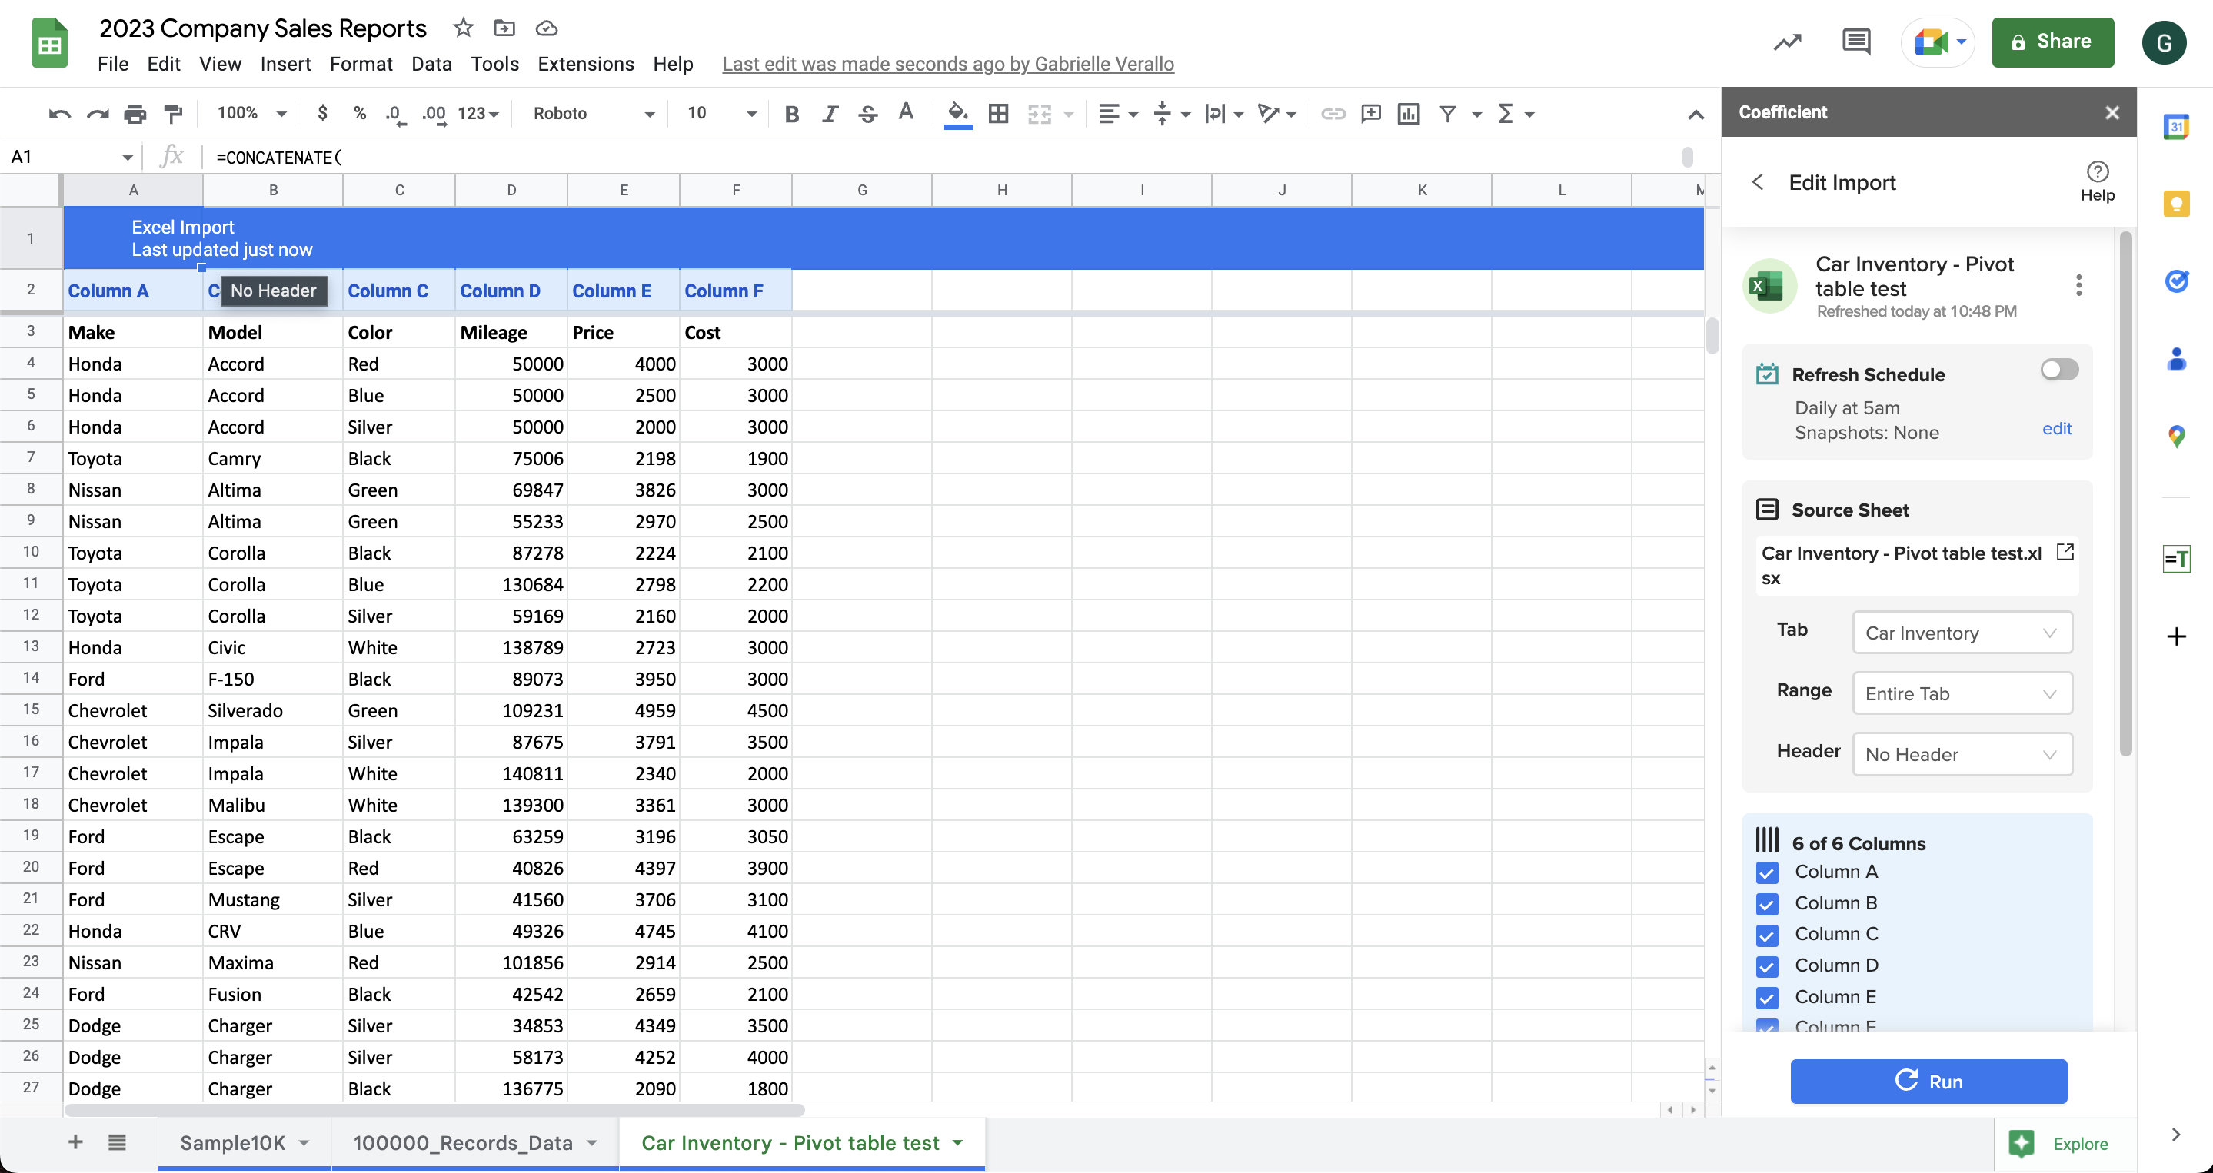Image resolution: width=2213 pixels, height=1173 pixels.
Task: Open Google Keep side panel
Action: tap(2175, 204)
